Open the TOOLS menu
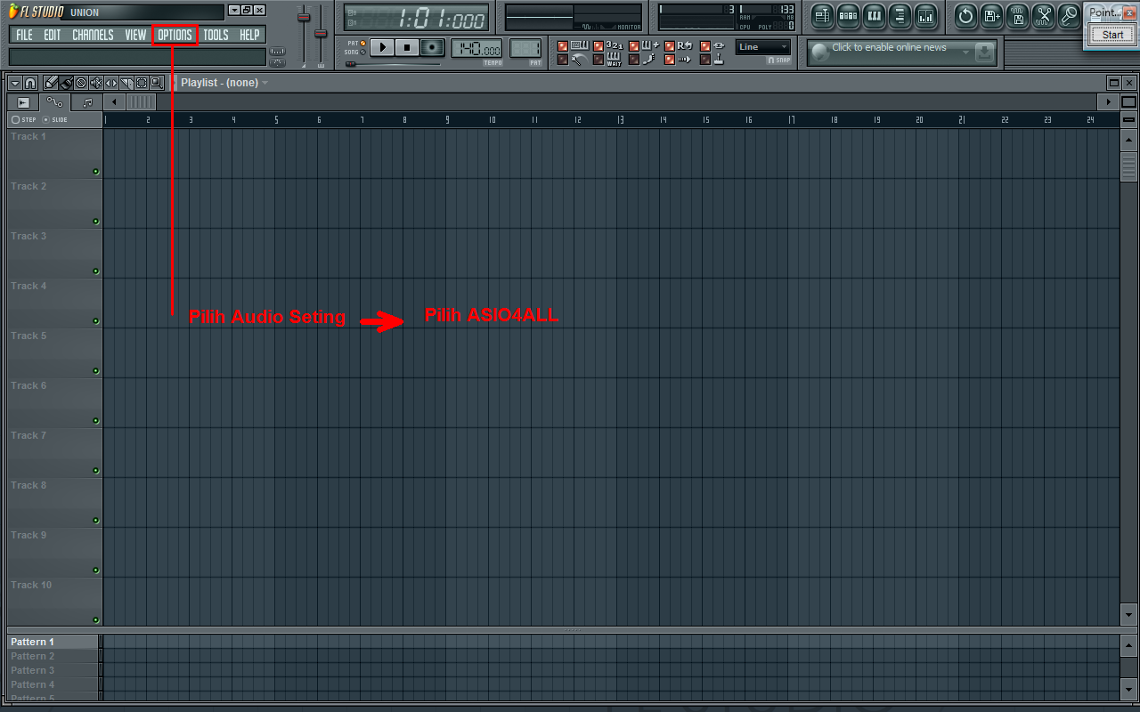 point(216,35)
